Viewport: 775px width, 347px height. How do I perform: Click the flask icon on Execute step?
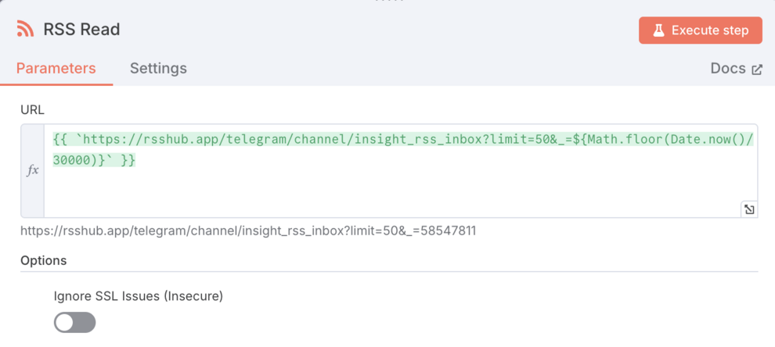coord(658,30)
